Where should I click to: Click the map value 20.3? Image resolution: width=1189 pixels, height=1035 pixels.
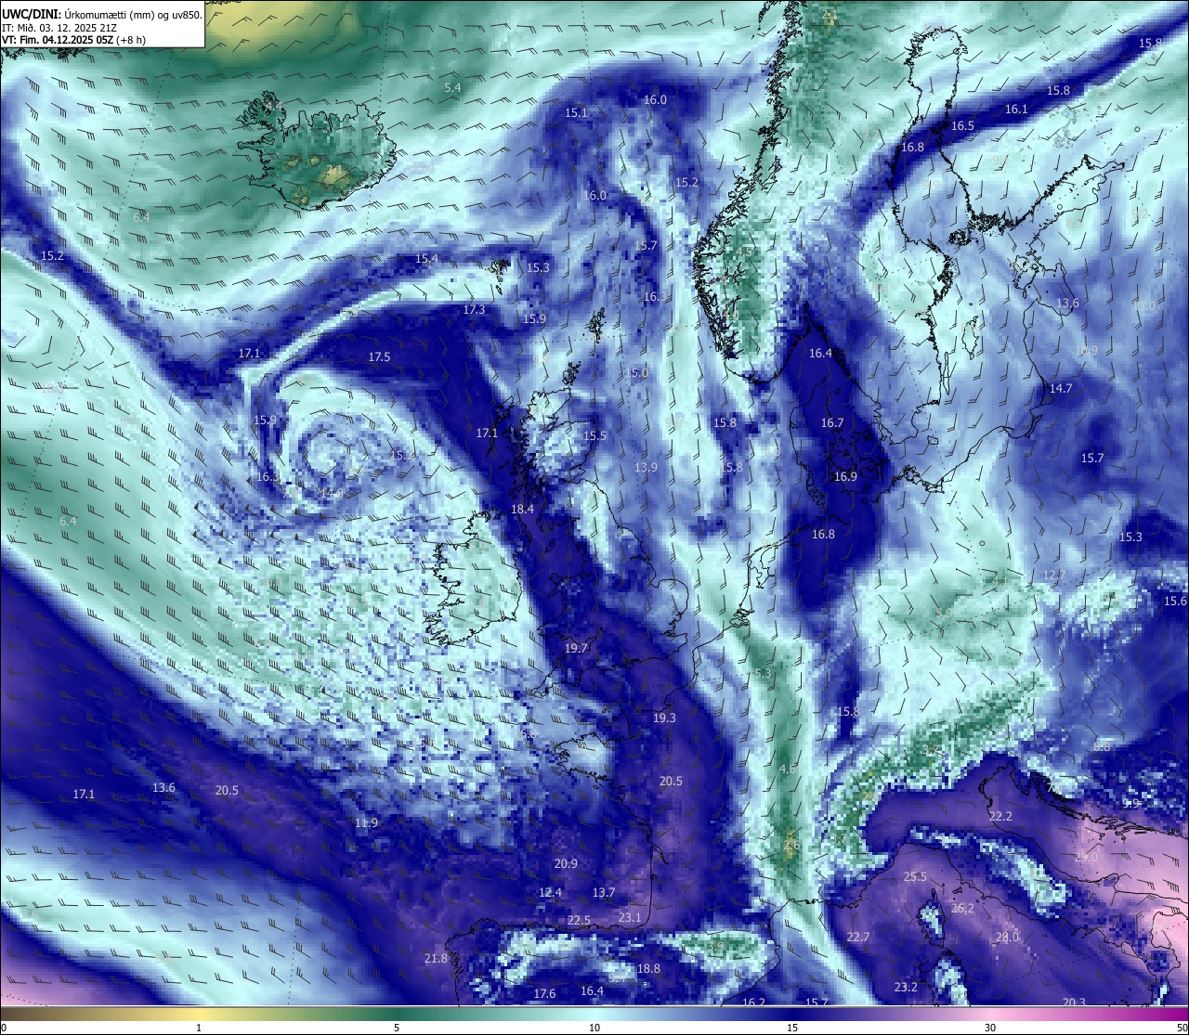point(1074,1002)
